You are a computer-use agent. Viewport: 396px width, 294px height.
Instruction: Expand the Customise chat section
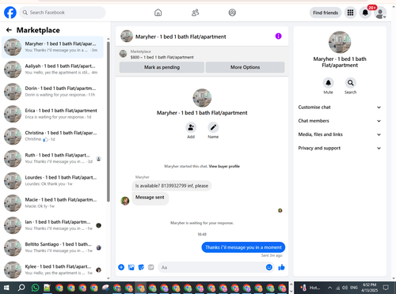(x=340, y=107)
